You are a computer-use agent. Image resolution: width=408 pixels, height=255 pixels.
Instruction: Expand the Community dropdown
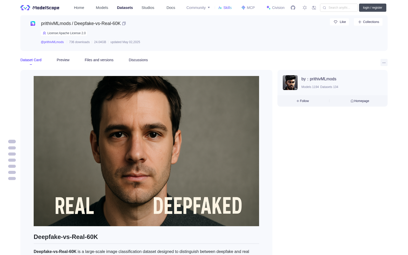[x=198, y=8]
